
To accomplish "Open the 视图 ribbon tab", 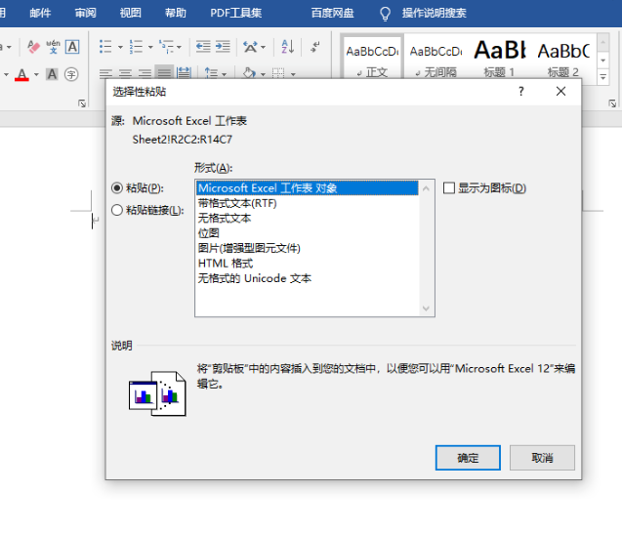I will [131, 13].
